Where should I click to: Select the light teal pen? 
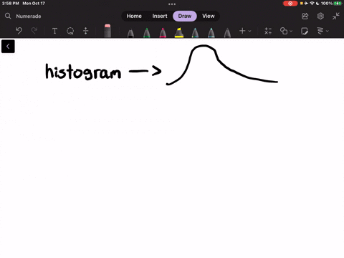point(211,33)
